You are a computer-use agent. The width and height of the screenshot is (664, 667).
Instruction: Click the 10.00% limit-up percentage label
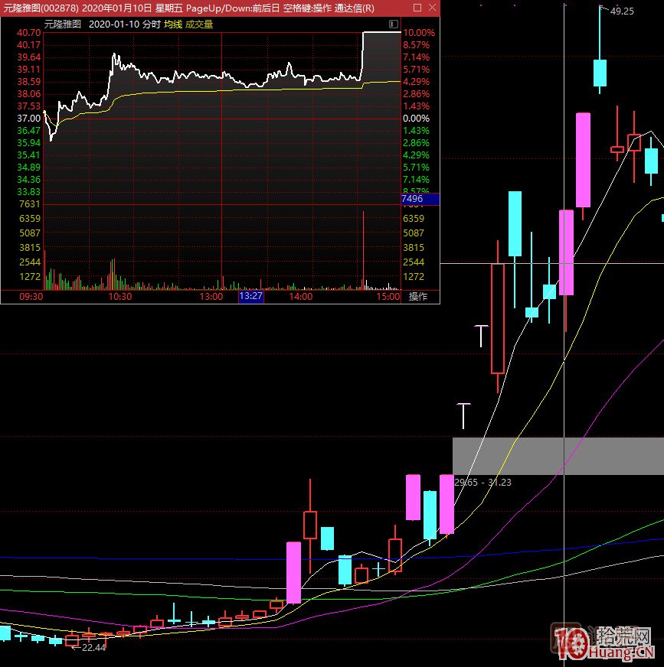click(x=418, y=33)
